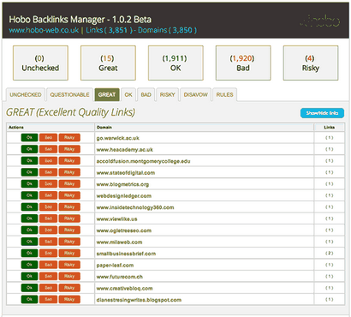This screenshot has height=317, width=351.
Task: Click the hobo logo in header
Action: coord(320,21)
